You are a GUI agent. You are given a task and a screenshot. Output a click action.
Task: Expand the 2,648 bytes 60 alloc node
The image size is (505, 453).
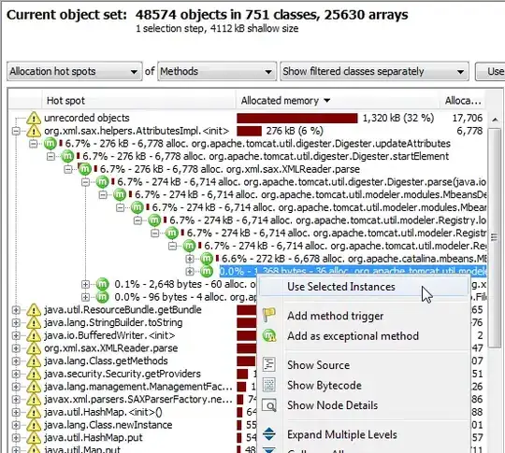(x=85, y=284)
